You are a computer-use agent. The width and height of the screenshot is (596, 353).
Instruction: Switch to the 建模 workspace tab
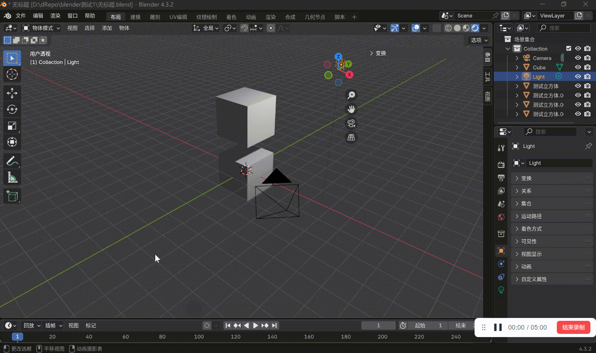[135, 17]
